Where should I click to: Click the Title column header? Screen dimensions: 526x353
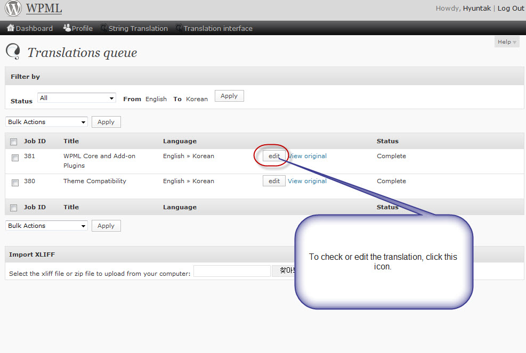click(71, 141)
